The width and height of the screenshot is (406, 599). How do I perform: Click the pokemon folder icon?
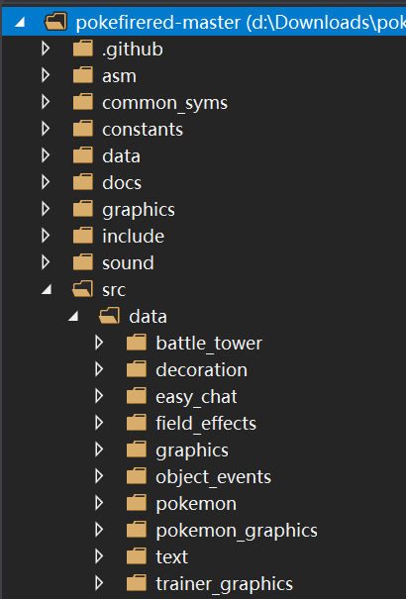tap(137, 503)
